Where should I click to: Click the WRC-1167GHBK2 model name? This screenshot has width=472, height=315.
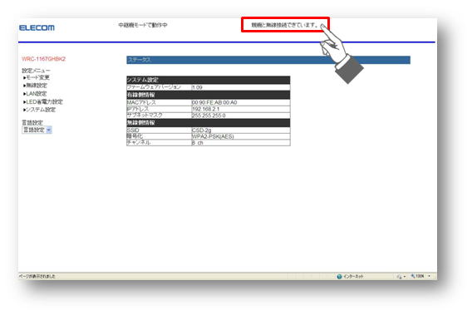(43, 59)
